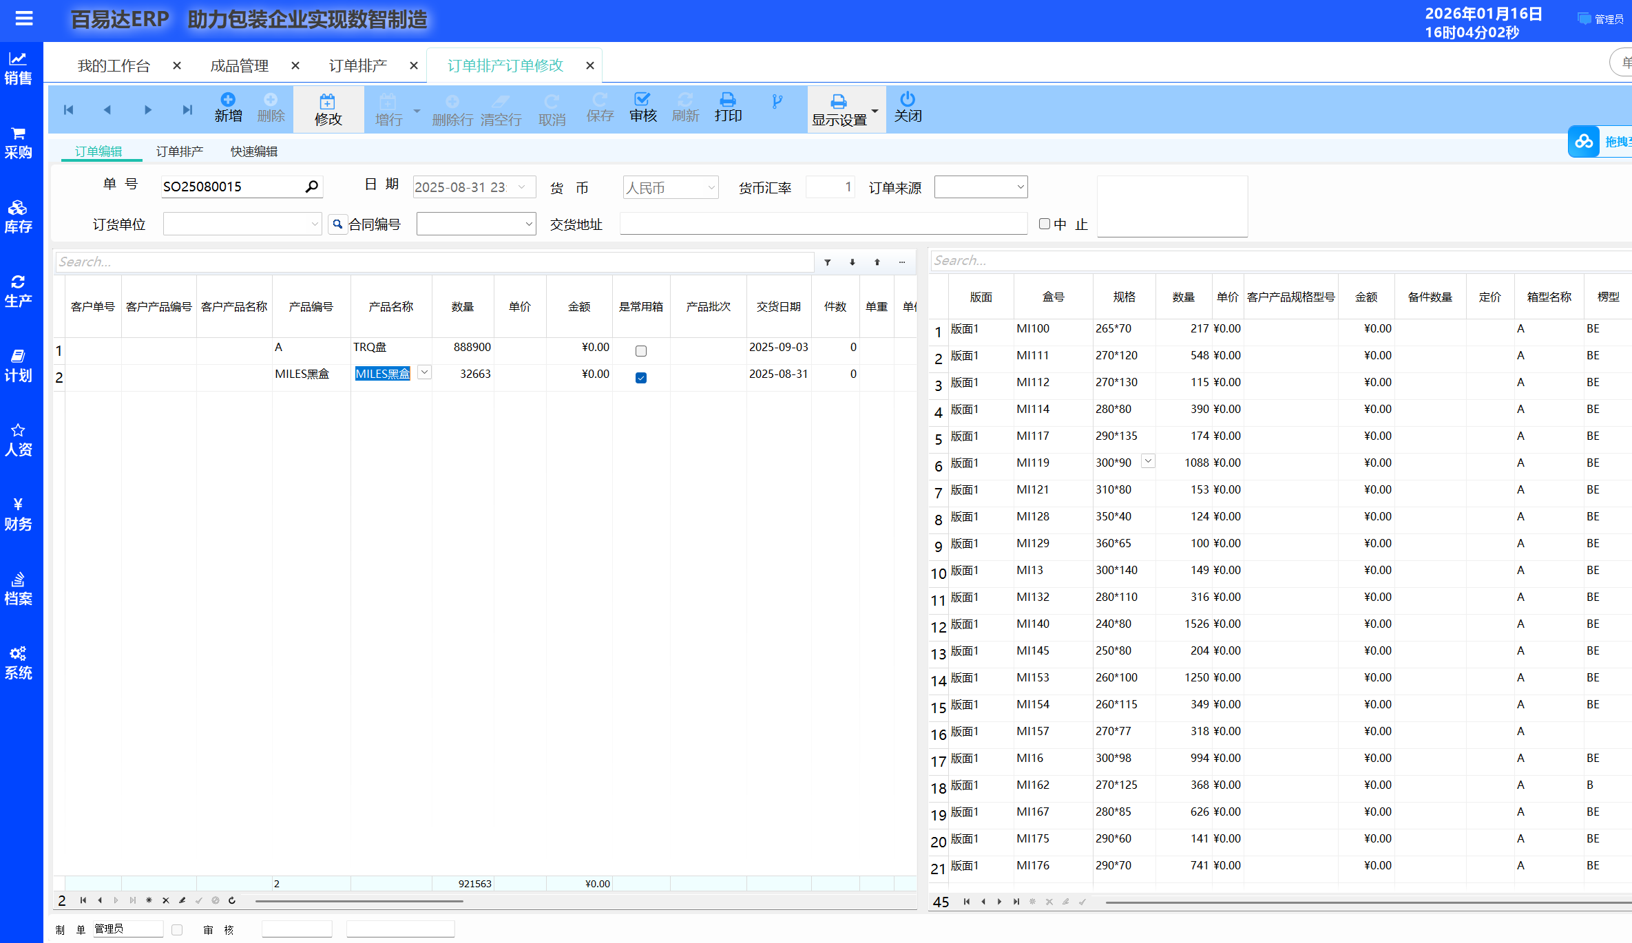Click the search magnifier in 单号 field
The image size is (1632, 943).
(311, 187)
